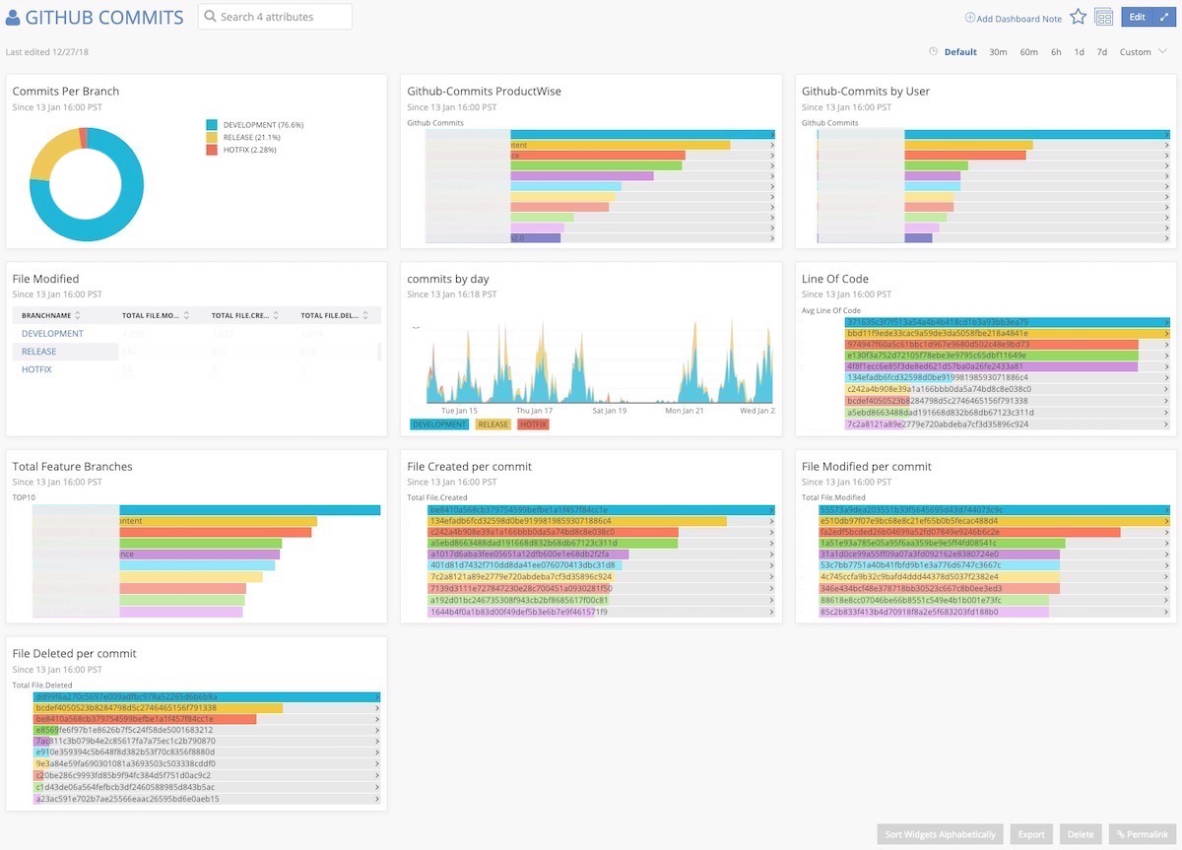The height and width of the screenshot is (850, 1182).
Task: Expand chevron for 85c2b833f413 File Modified row
Action: point(1166,612)
